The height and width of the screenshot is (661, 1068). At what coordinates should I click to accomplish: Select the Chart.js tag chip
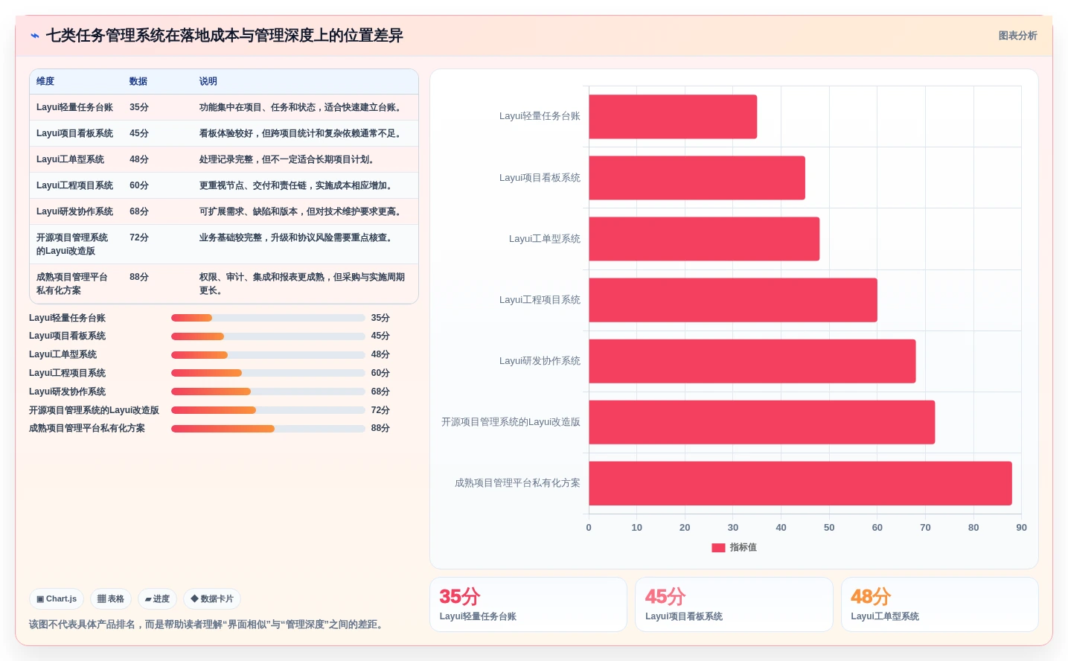coord(57,598)
